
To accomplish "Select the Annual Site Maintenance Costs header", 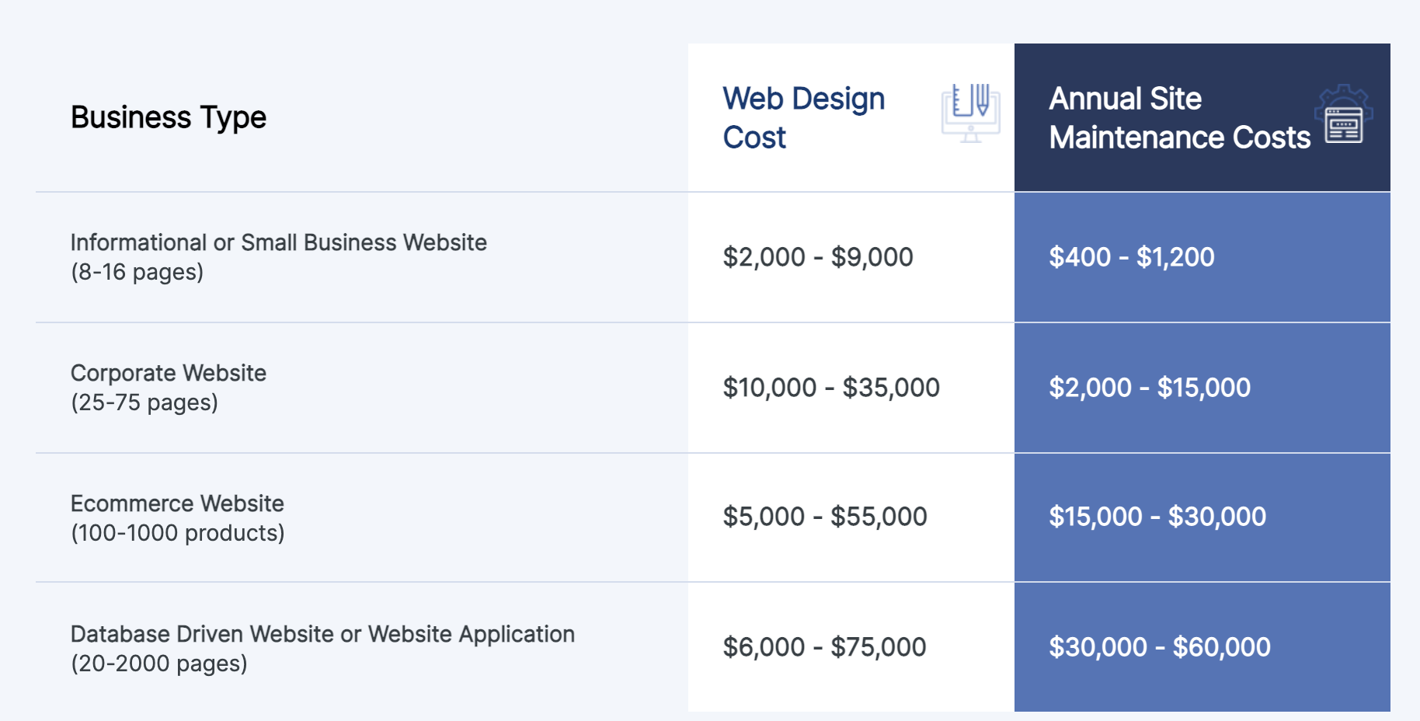I will pos(1179,117).
